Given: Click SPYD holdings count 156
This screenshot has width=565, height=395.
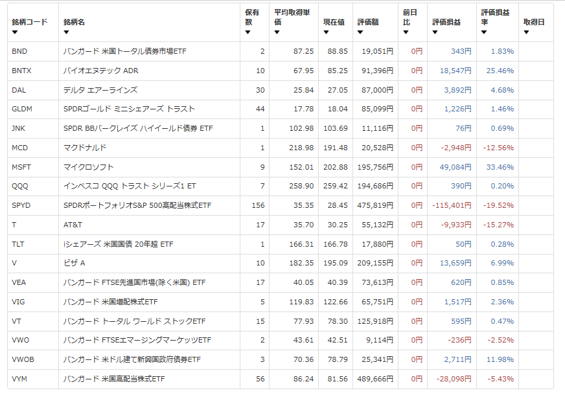Looking at the screenshot, I should pos(258,206).
